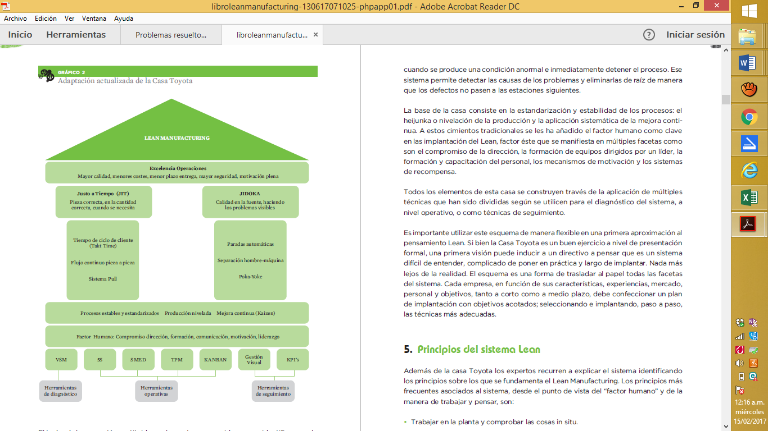The width and height of the screenshot is (768, 431).
Task: Launch Internet Explorer from the taskbar
Action: (748, 171)
